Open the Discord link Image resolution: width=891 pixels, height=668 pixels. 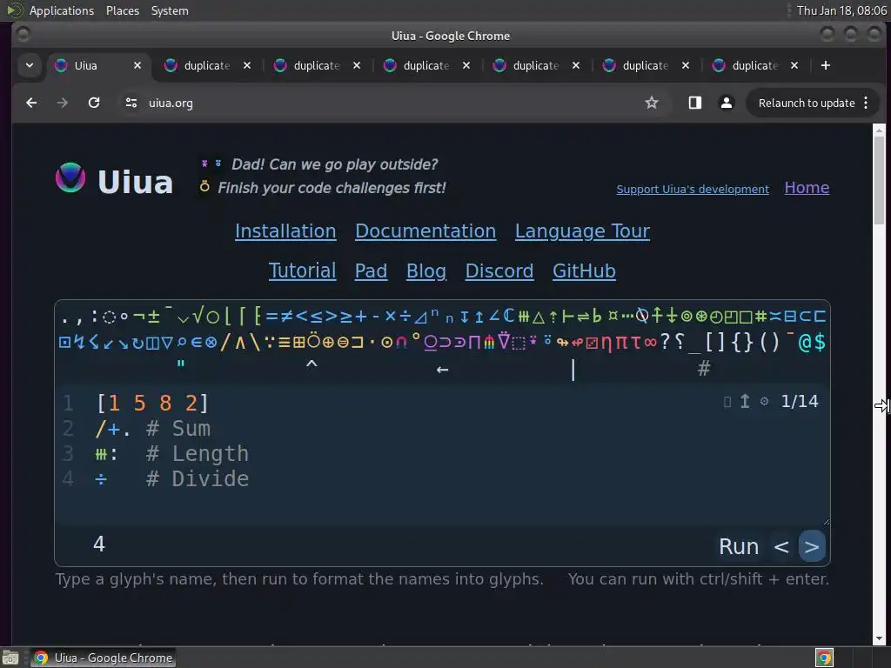(499, 271)
